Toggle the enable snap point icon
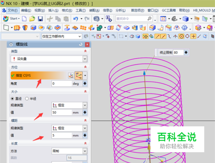Viewport: 215px width, 163px height. pos(145,36)
